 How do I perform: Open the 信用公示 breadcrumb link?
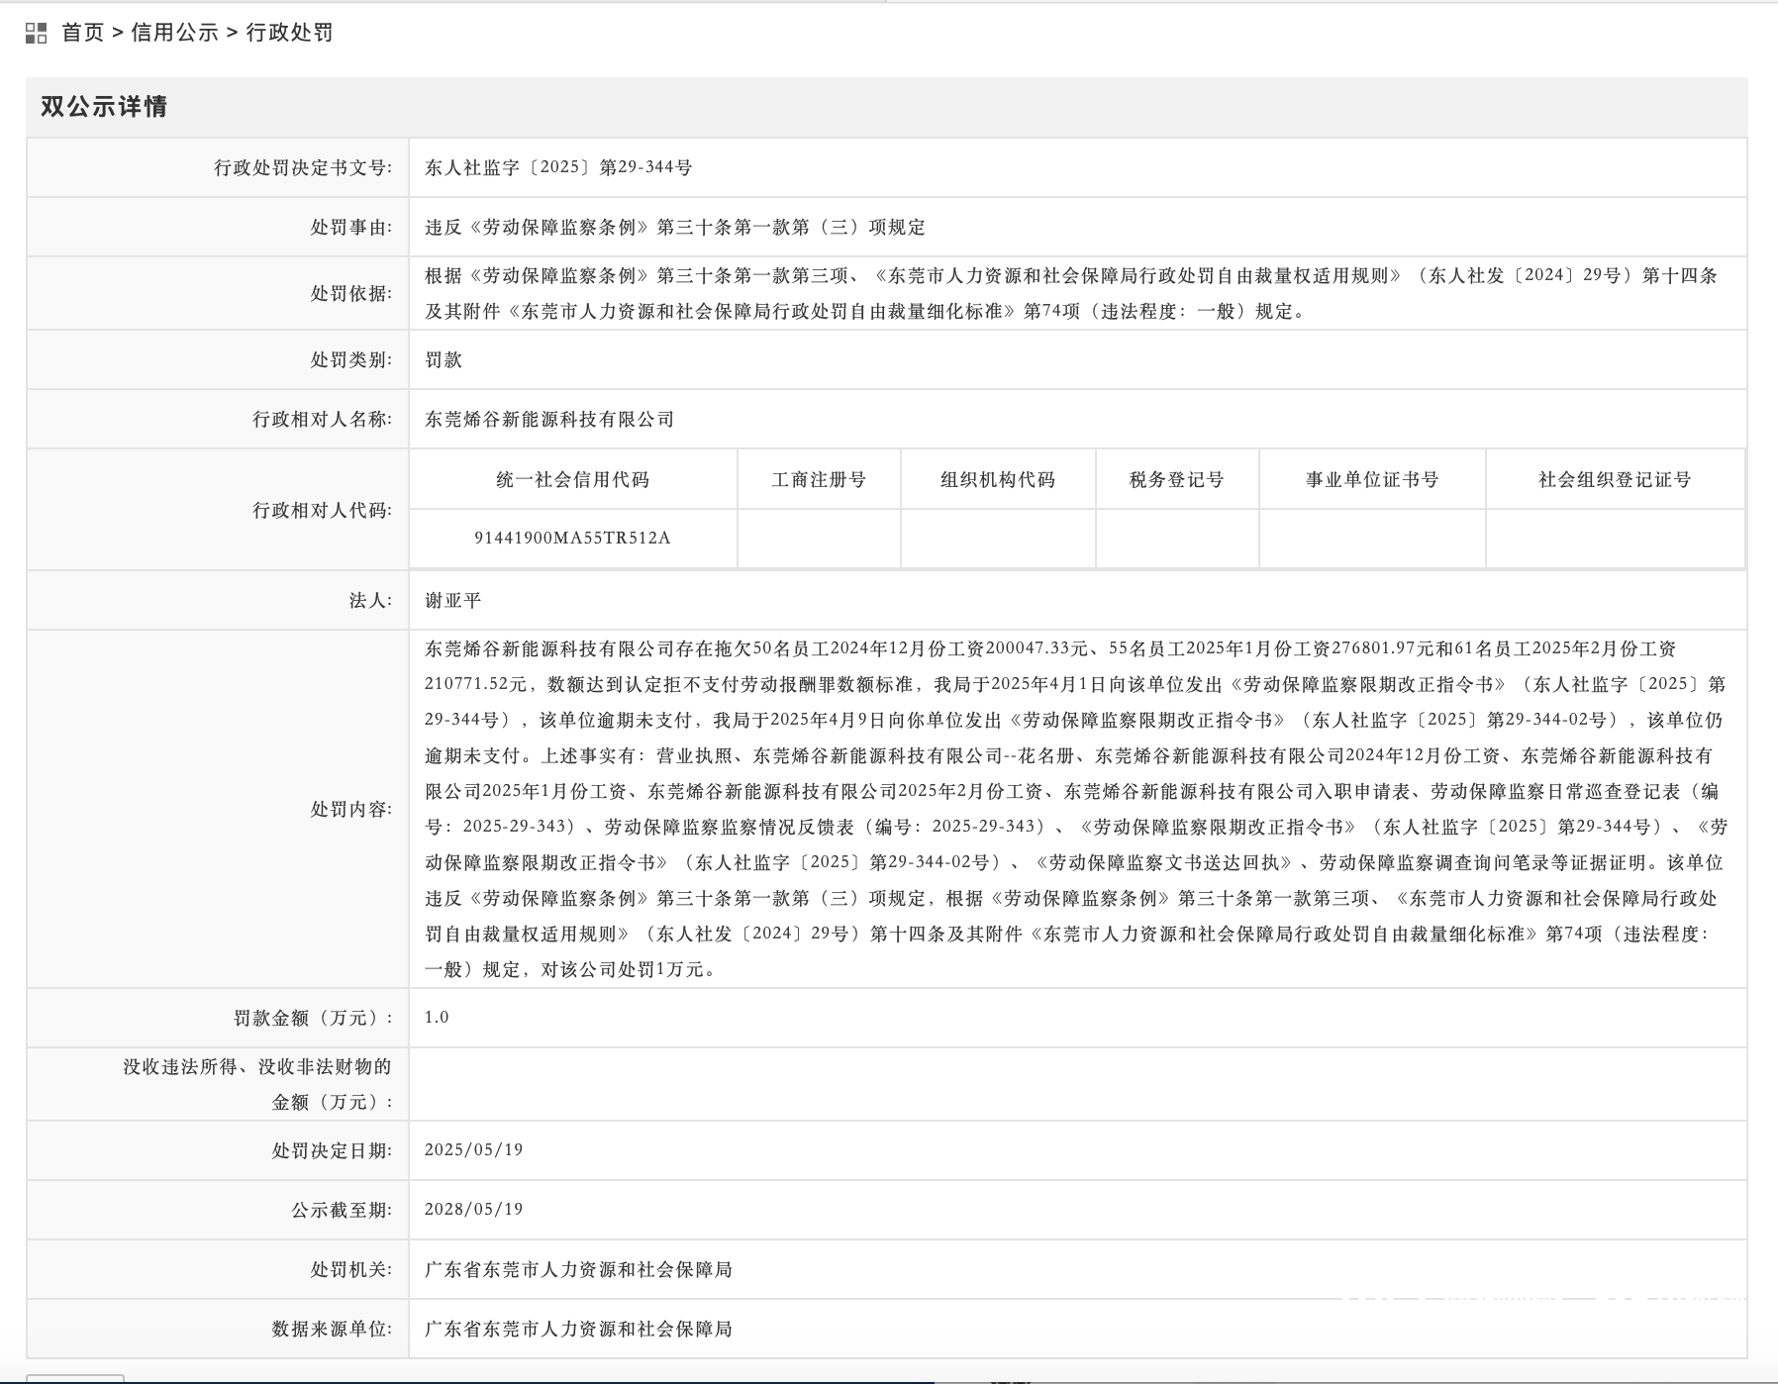[x=174, y=33]
